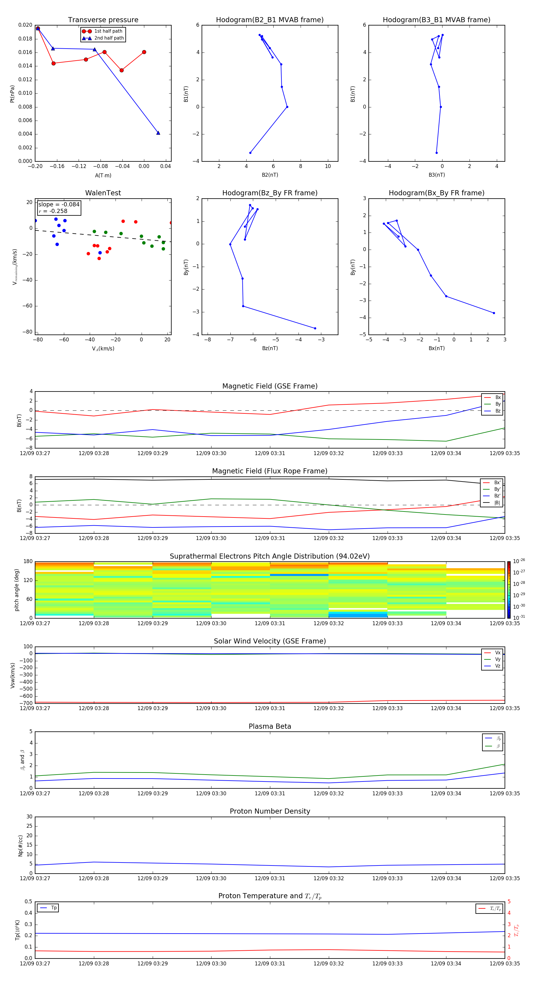
Task: Click the 'Hodogram(Bx_By FR frame)' title
Action: [x=436, y=193]
